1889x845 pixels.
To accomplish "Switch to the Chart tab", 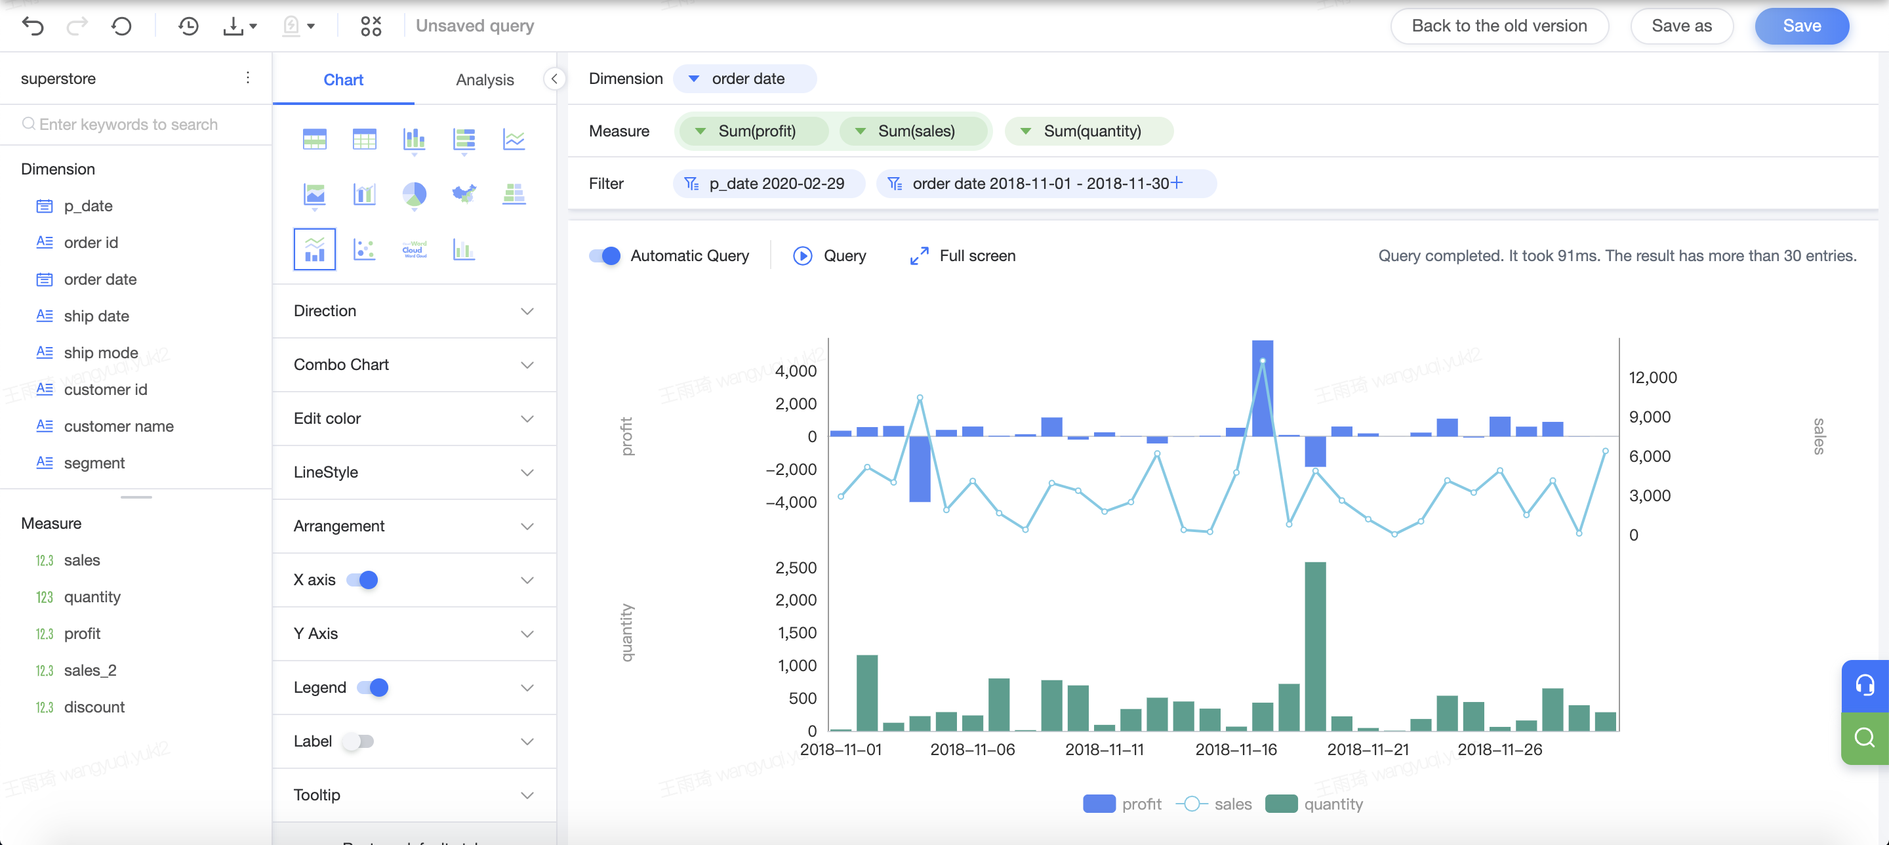I will coord(343,79).
